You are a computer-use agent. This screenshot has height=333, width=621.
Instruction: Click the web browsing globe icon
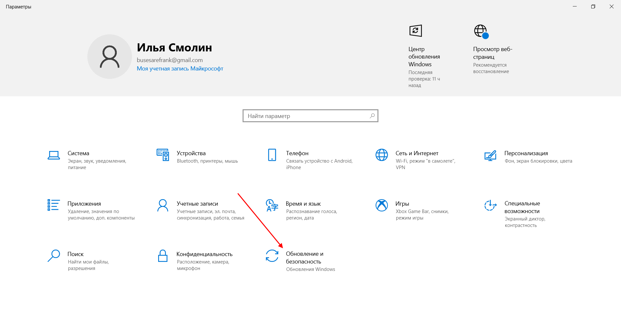click(481, 31)
